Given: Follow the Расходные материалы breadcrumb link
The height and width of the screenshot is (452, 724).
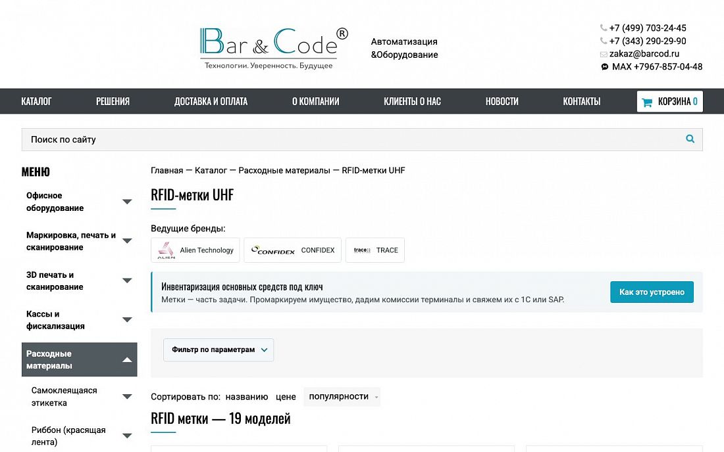Looking at the screenshot, I should pyautogui.click(x=284, y=170).
